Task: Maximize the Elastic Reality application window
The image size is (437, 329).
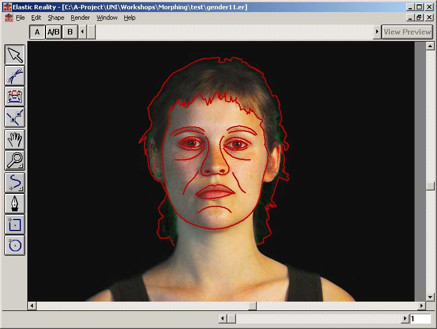Action: (419, 7)
